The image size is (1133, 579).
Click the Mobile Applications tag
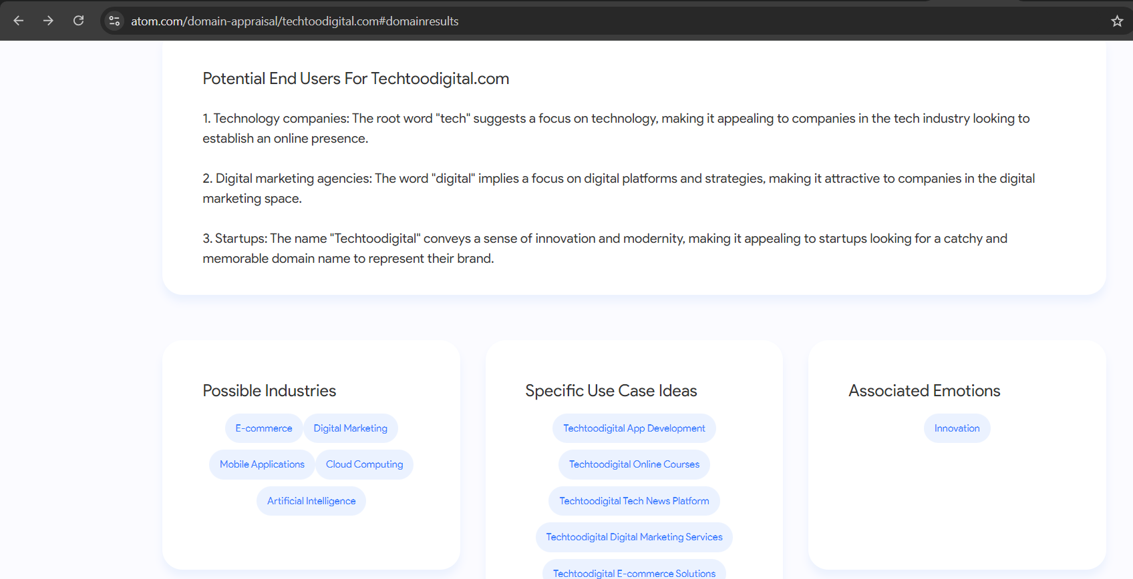pyautogui.click(x=262, y=464)
